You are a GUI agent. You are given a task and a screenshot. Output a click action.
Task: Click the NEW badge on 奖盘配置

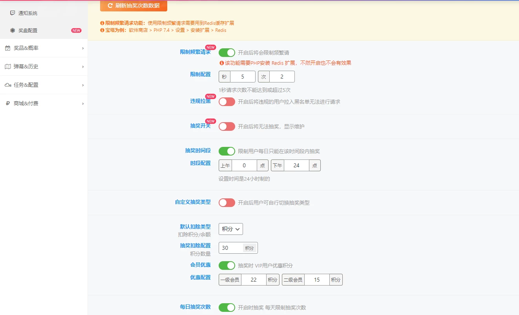76,30
